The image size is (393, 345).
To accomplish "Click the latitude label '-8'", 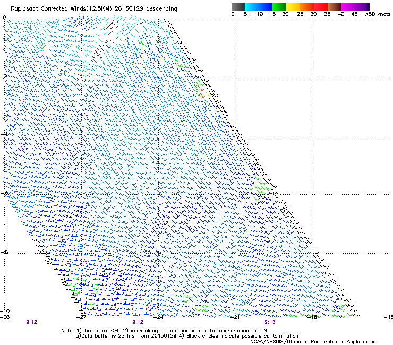I will click(x=5, y=252).
